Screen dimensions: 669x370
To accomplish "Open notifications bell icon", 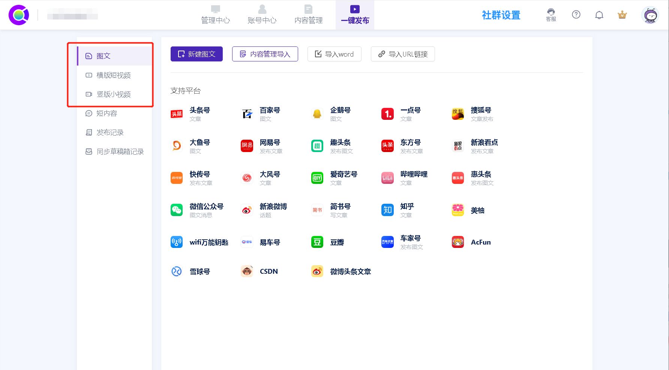I will [599, 15].
